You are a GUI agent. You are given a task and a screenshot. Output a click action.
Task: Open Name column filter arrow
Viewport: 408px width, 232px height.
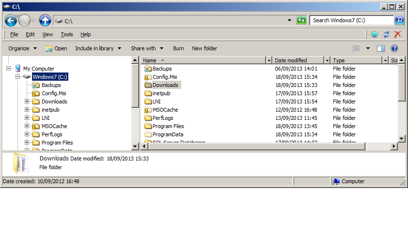pos(269,60)
